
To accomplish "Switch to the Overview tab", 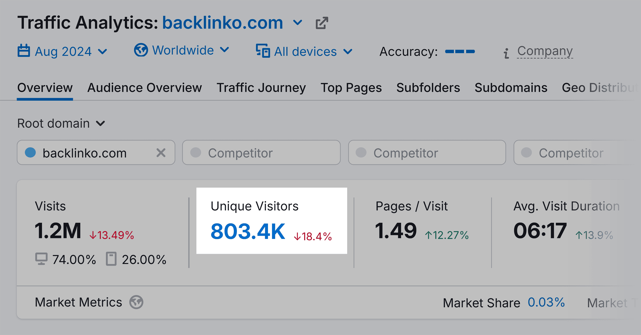I will click(x=45, y=88).
